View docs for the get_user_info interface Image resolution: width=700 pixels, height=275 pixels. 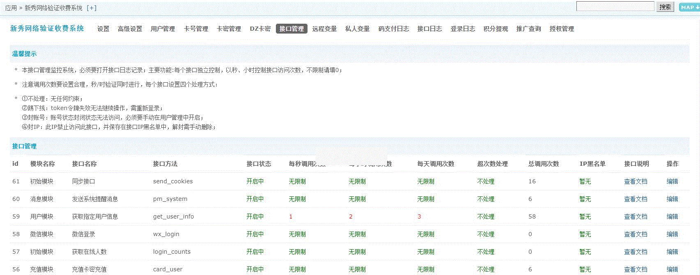tap(636, 216)
